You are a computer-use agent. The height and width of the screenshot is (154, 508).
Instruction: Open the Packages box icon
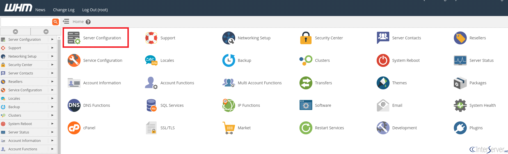click(x=460, y=83)
